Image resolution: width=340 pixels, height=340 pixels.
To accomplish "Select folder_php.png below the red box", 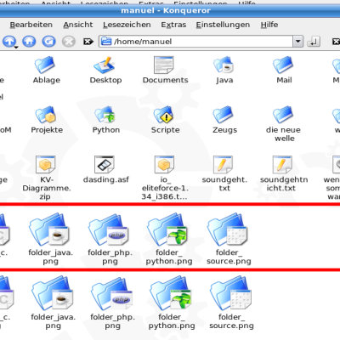I will coord(112,303).
